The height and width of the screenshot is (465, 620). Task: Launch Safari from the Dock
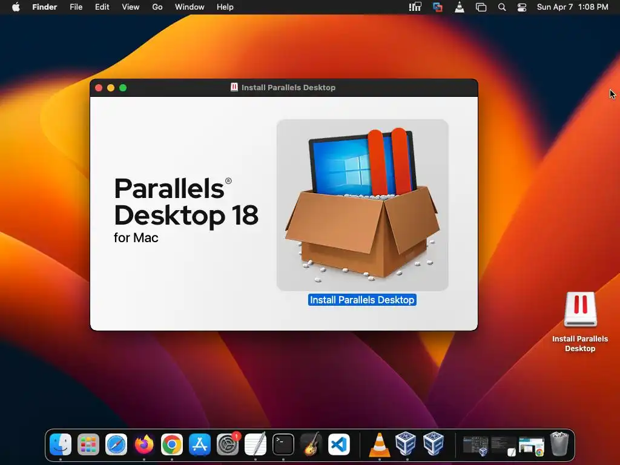coord(116,444)
